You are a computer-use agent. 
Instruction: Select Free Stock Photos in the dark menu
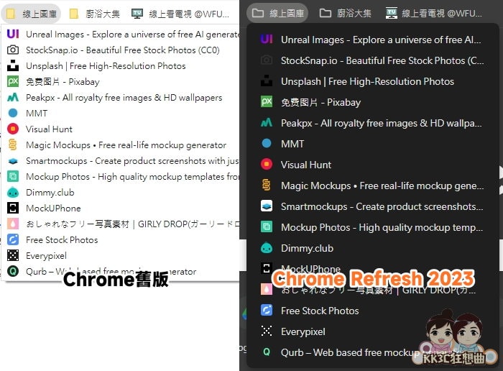(373, 311)
